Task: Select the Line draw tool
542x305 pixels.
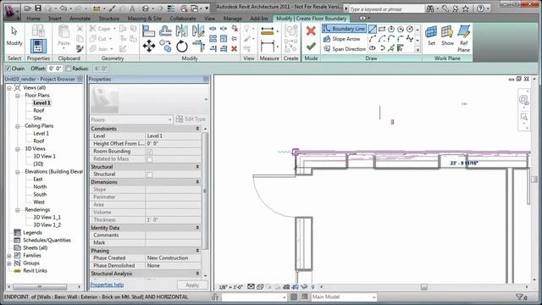Action: pyautogui.click(x=373, y=29)
